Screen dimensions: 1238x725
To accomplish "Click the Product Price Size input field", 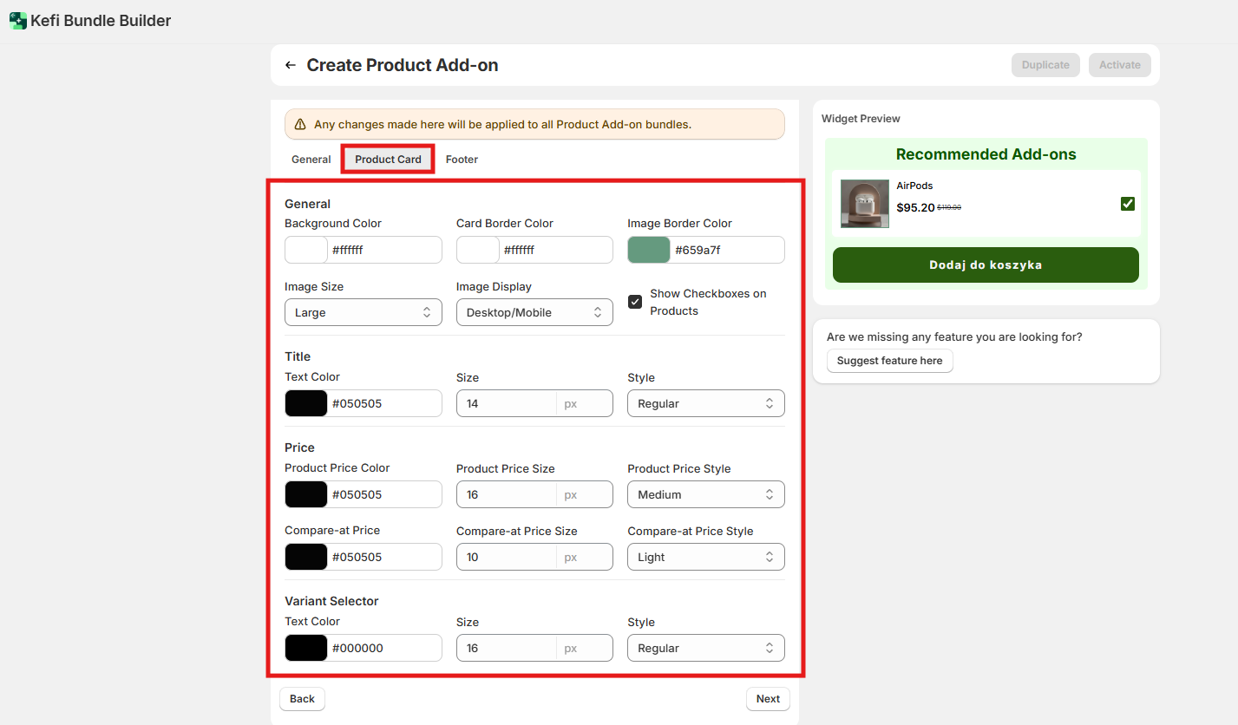I will click(507, 494).
